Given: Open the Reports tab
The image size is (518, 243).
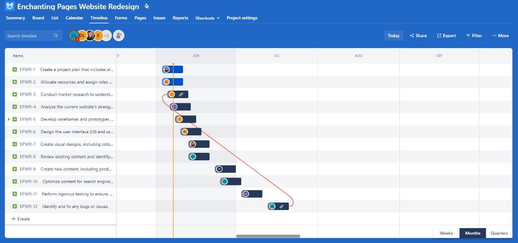Looking at the screenshot, I should pos(180,18).
